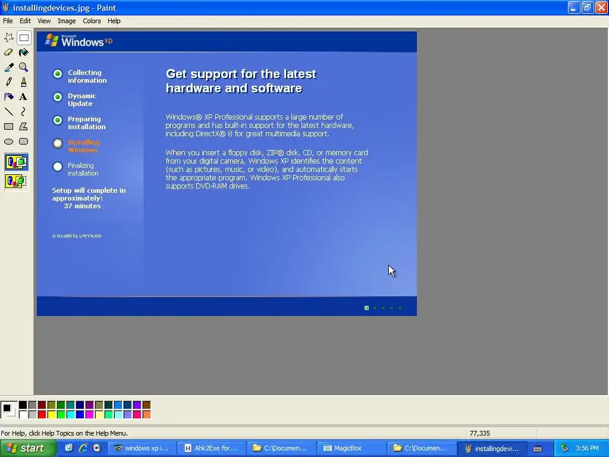Open the Windows Start menu

pos(27,448)
